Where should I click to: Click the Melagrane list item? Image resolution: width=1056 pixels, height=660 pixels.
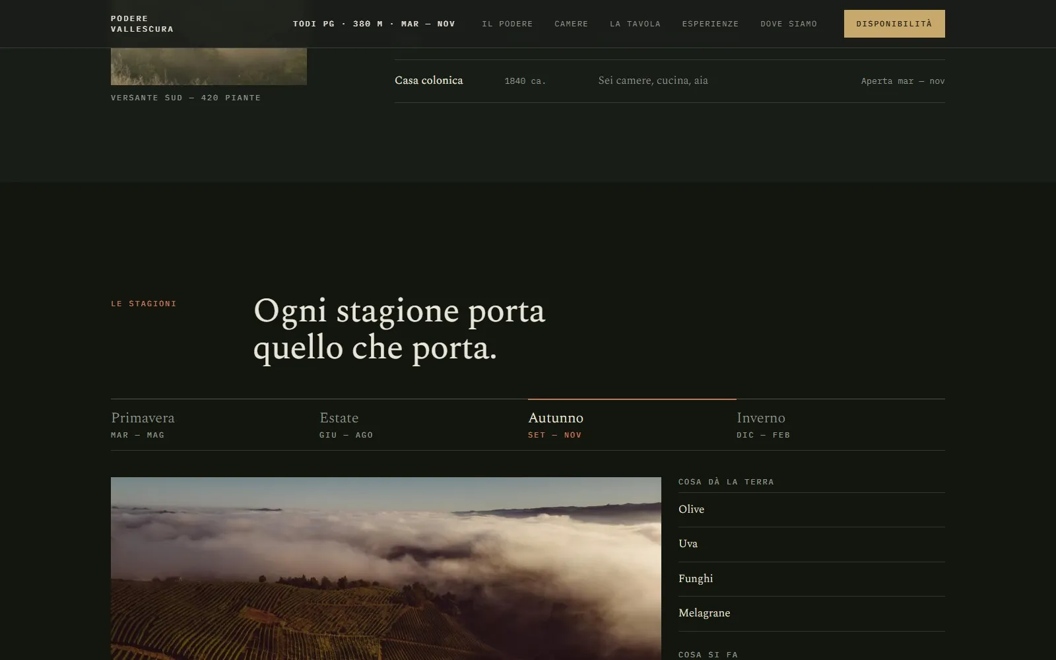(x=812, y=613)
